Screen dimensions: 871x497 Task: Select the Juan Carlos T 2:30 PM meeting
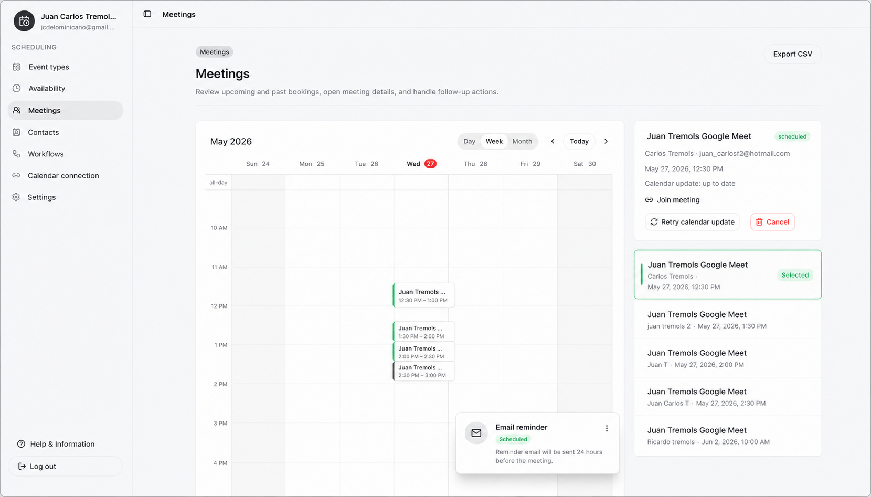728,397
